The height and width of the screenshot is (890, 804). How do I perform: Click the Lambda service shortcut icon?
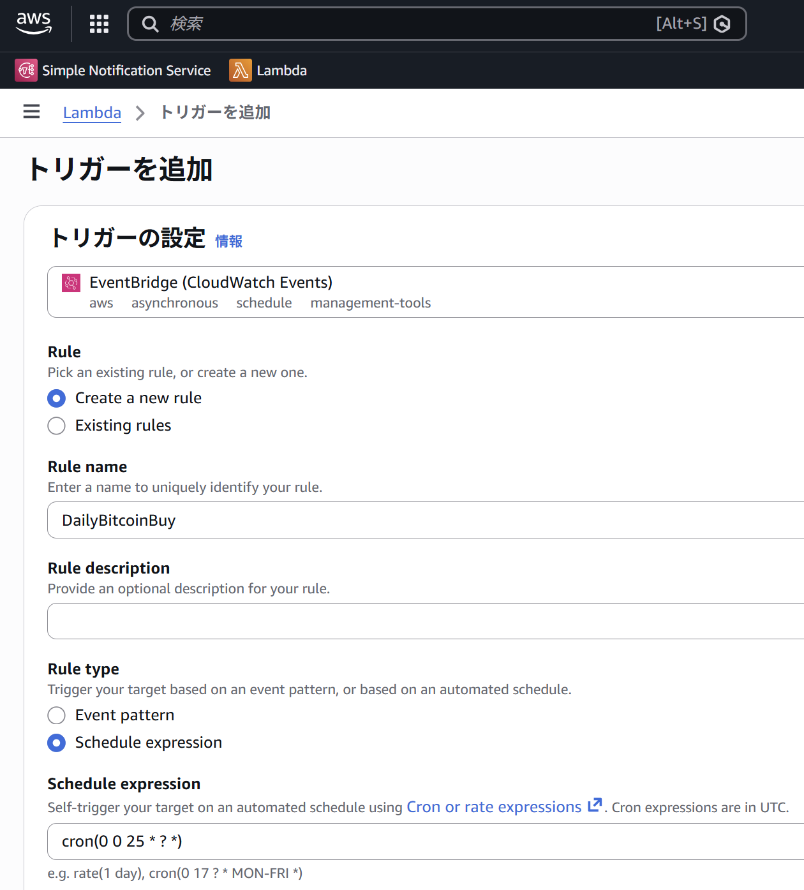tap(240, 70)
